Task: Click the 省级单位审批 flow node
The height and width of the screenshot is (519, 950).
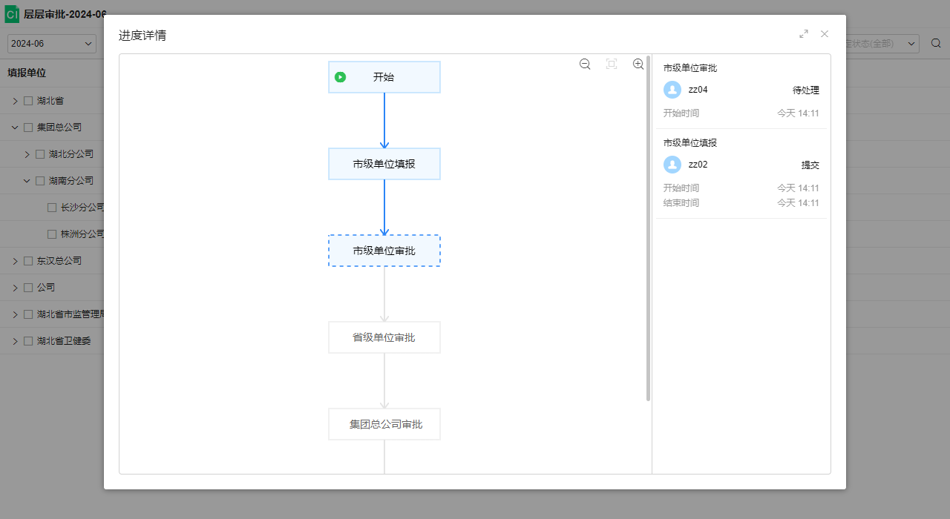Action: (x=384, y=337)
